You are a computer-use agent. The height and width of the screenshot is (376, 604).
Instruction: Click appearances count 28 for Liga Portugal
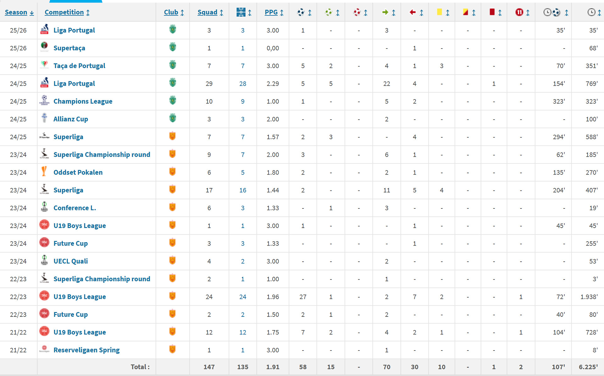(x=243, y=84)
